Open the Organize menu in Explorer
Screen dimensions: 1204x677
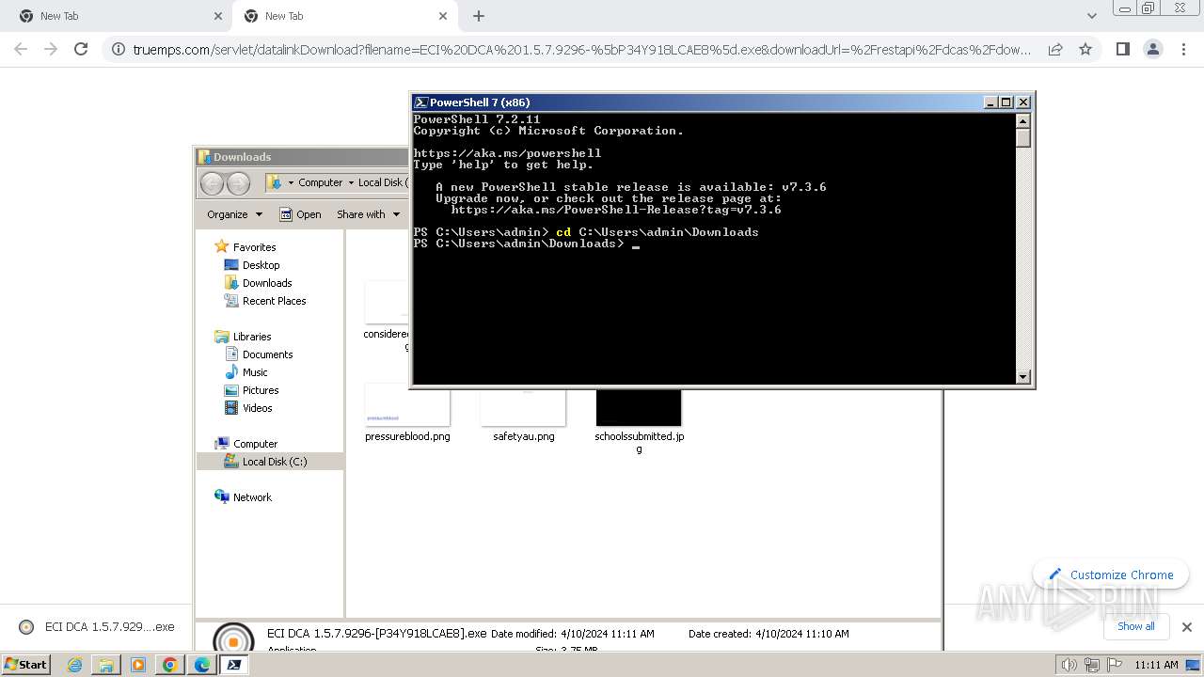[234, 214]
